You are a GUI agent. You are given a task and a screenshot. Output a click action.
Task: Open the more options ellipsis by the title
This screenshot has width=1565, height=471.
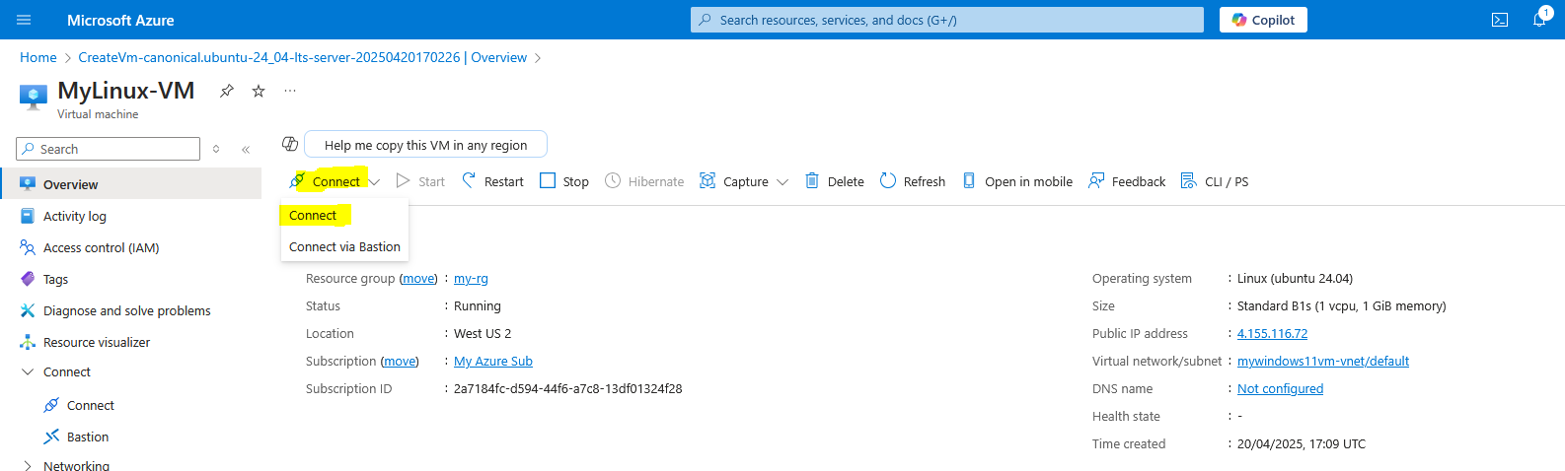coord(290,91)
